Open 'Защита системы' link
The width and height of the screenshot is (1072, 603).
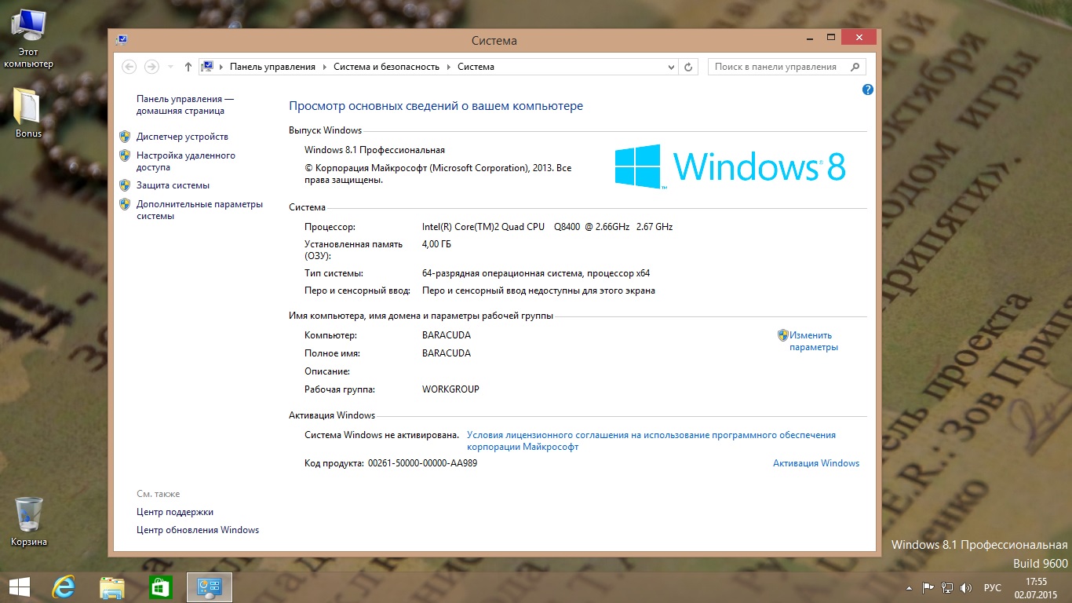173,185
